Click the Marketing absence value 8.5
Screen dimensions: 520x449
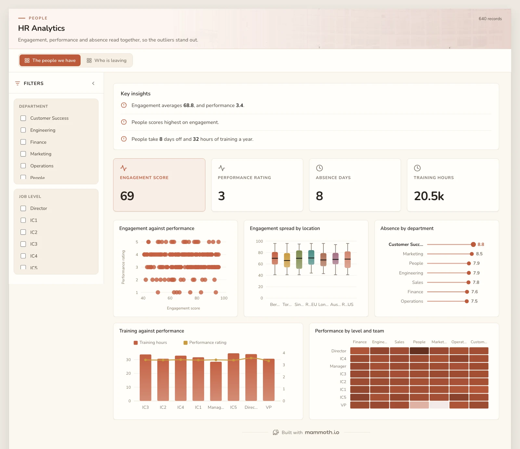(x=479, y=254)
